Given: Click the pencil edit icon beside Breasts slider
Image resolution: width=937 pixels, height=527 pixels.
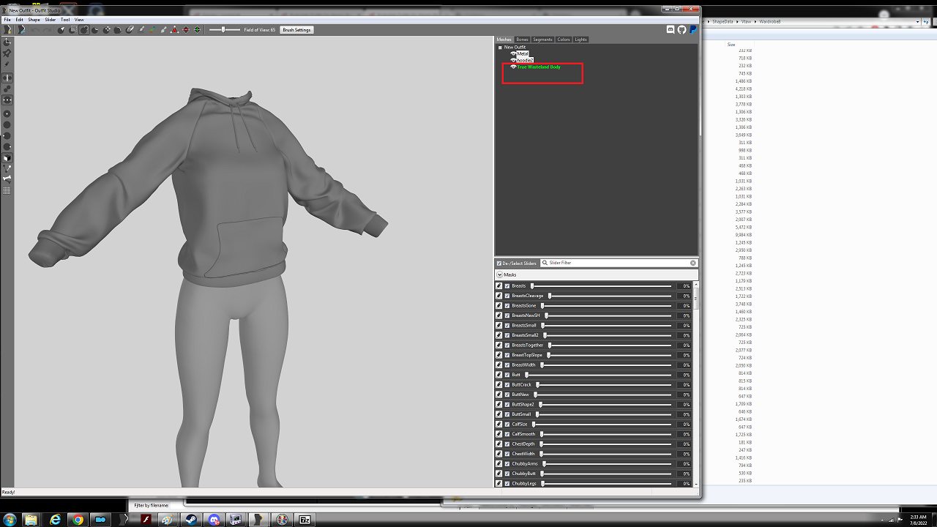Looking at the screenshot, I should point(499,286).
